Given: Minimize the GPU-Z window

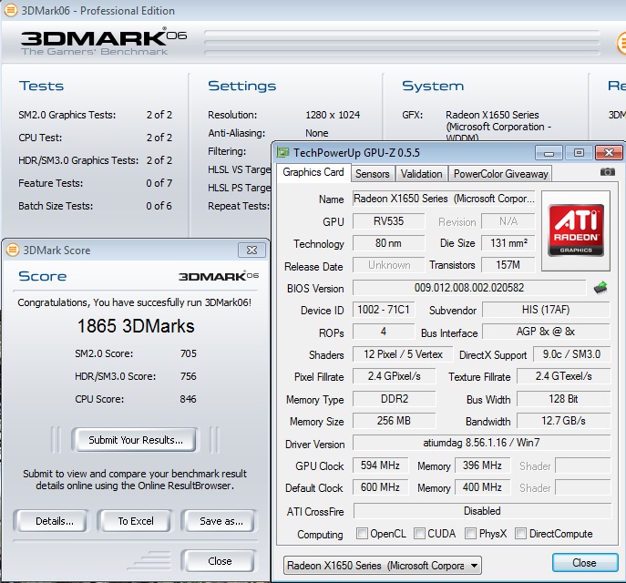Looking at the screenshot, I should click(549, 153).
